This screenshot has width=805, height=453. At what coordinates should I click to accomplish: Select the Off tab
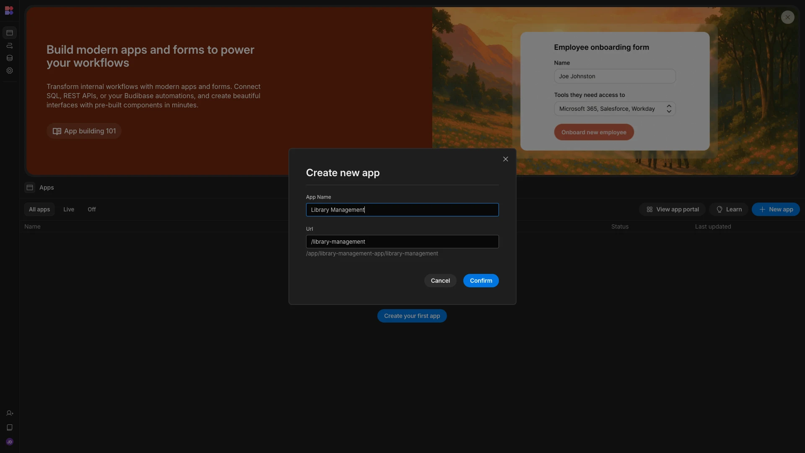point(92,209)
